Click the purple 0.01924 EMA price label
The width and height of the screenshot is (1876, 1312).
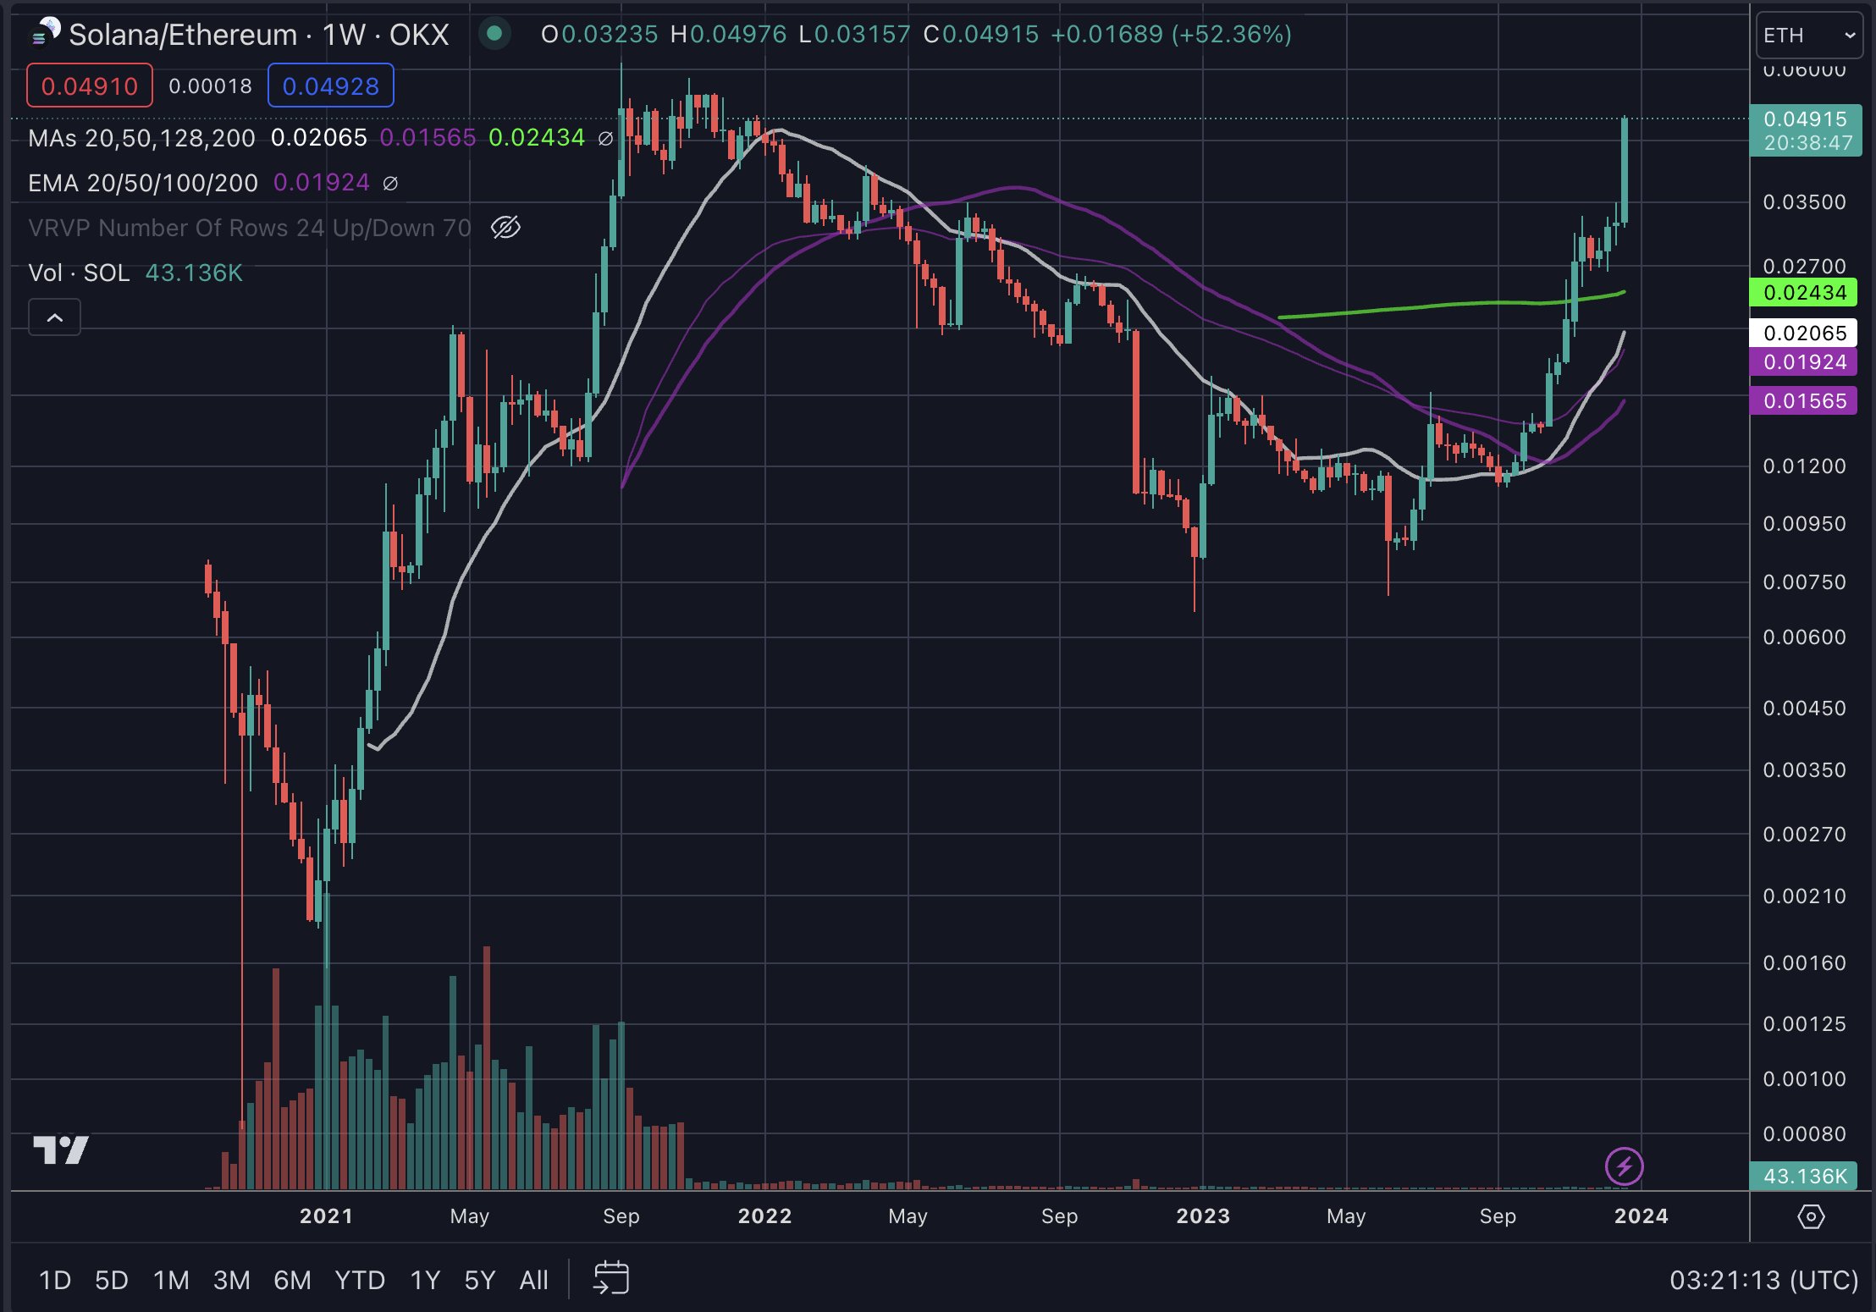coord(1803,362)
